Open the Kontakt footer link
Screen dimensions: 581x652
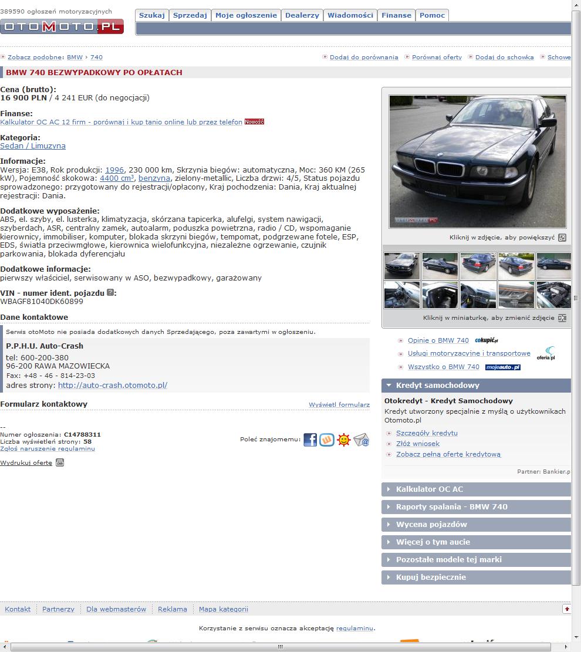18,609
